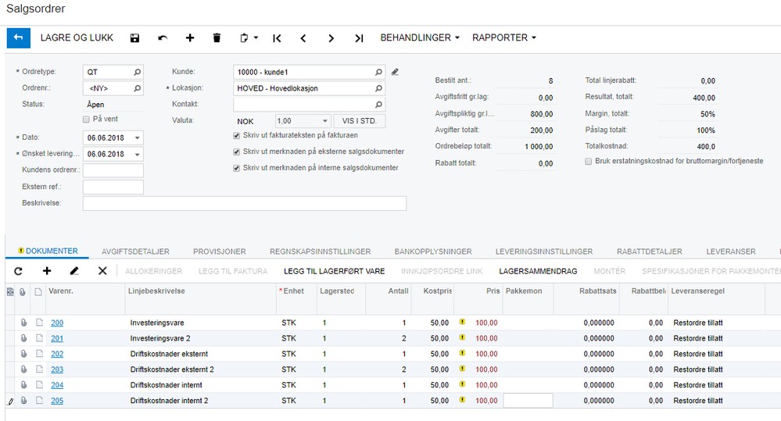Undo changes with the curved arrow icon

click(163, 37)
